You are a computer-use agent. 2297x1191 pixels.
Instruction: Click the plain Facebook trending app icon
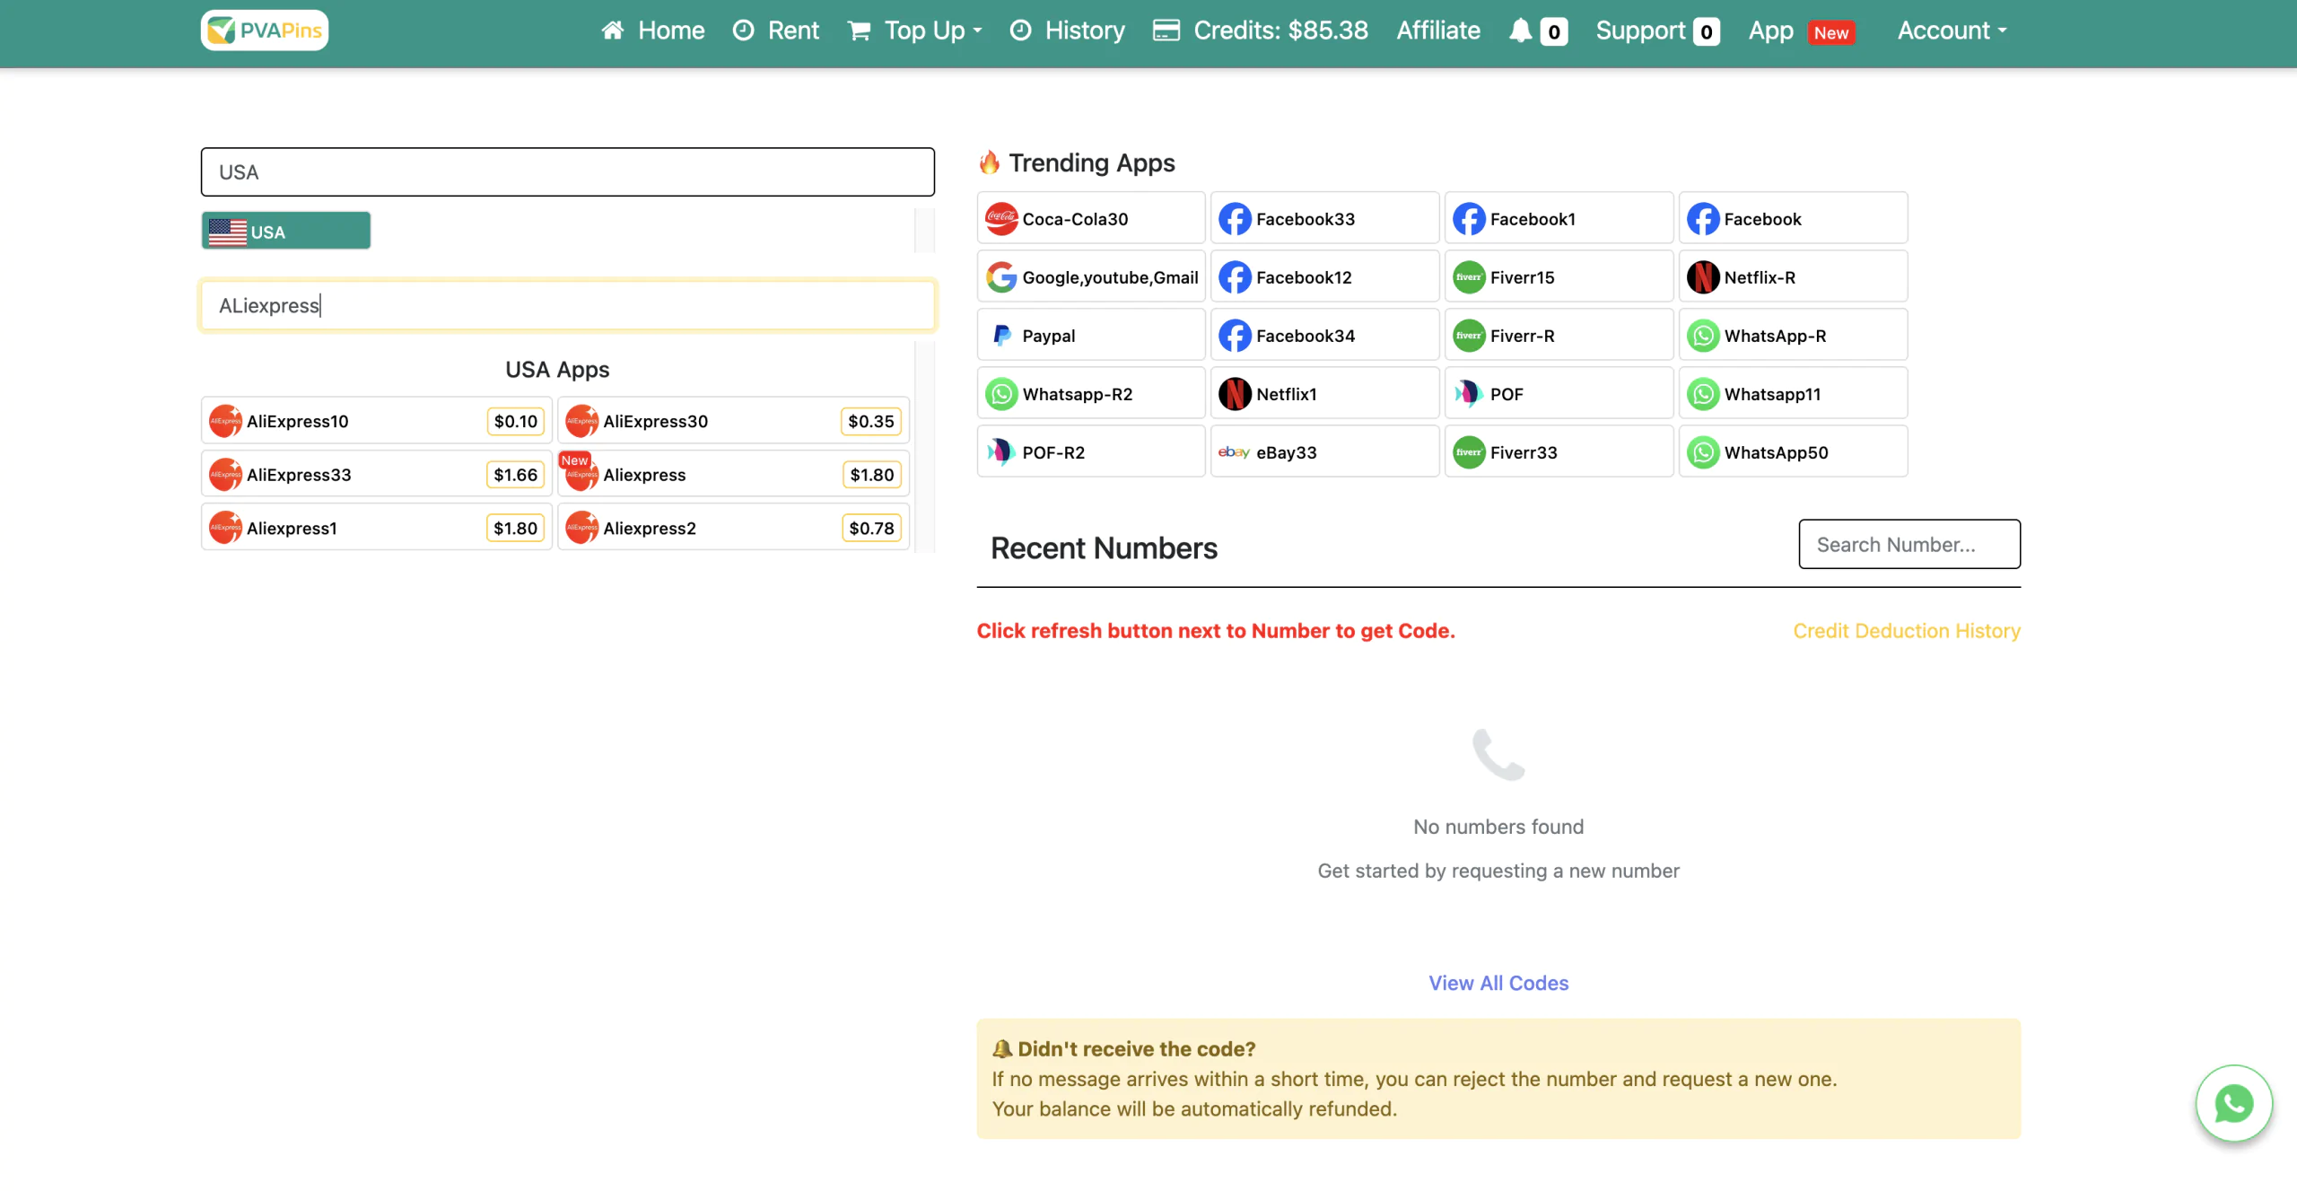tap(1703, 218)
